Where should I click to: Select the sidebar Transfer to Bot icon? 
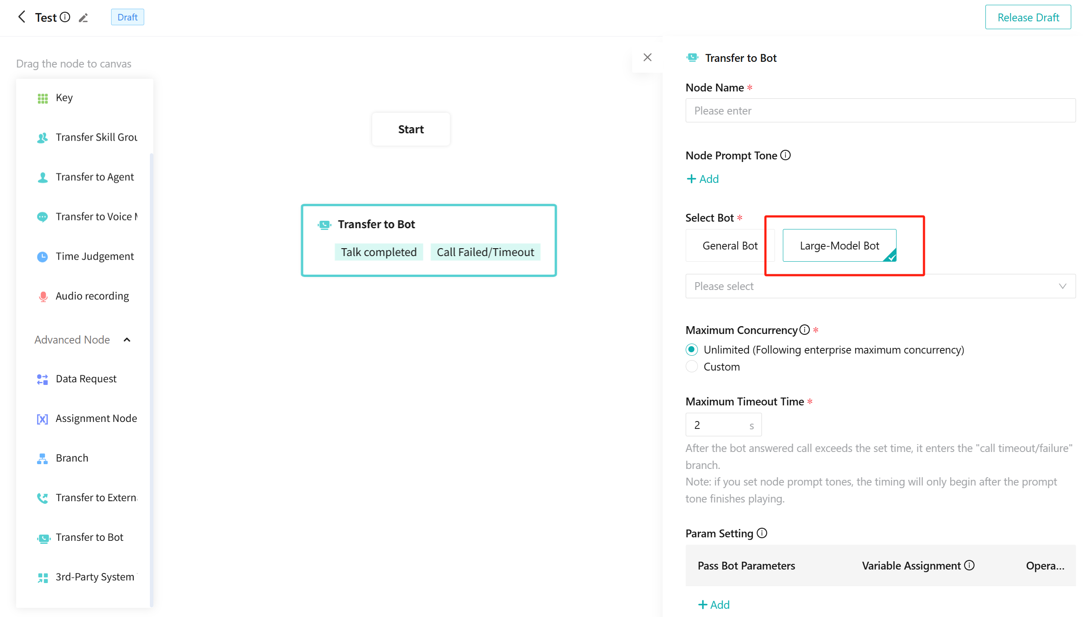pyautogui.click(x=44, y=538)
